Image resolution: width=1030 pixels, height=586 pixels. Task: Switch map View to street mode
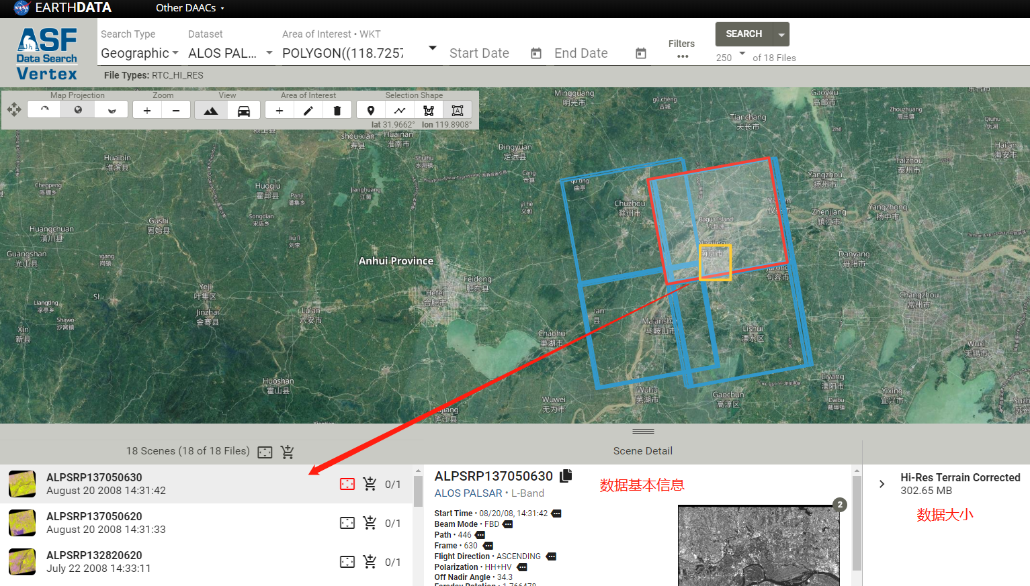tap(243, 110)
